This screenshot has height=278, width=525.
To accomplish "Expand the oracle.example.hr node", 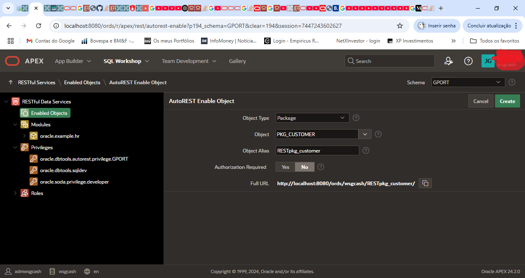I will coord(24,136).
